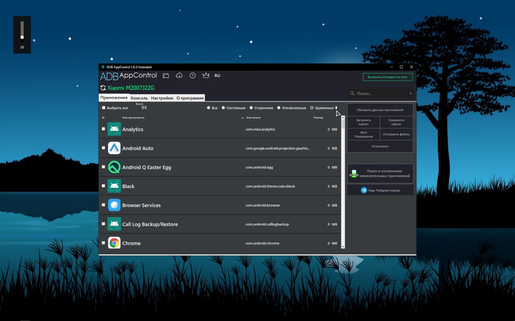Check the Call Log Backup/Restore checkbox
This screenshot has height=321, width=515.
(x=103, y=224)
